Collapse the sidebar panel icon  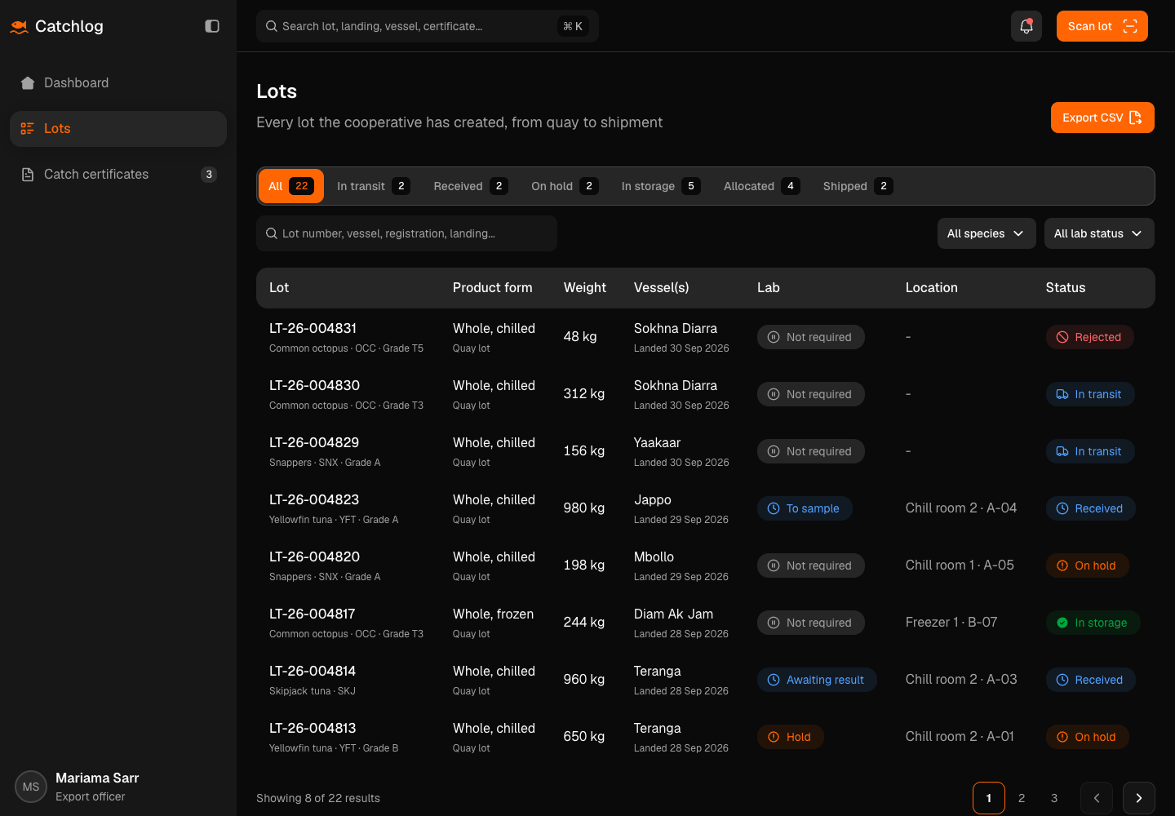[212, 26]
